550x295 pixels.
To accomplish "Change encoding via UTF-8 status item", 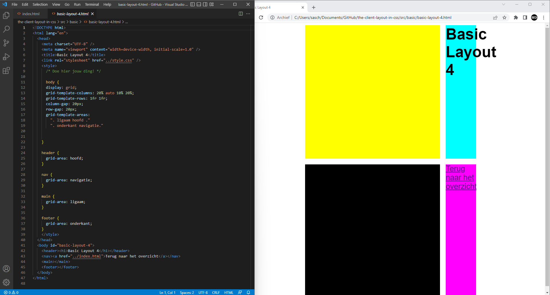I will tap(203, 292).
